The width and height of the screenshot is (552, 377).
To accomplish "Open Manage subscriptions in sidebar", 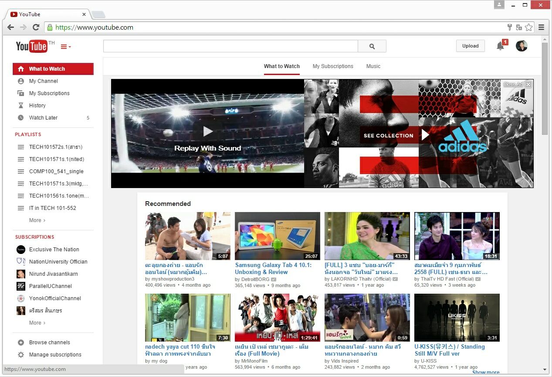I will click(x=55, y=355).
